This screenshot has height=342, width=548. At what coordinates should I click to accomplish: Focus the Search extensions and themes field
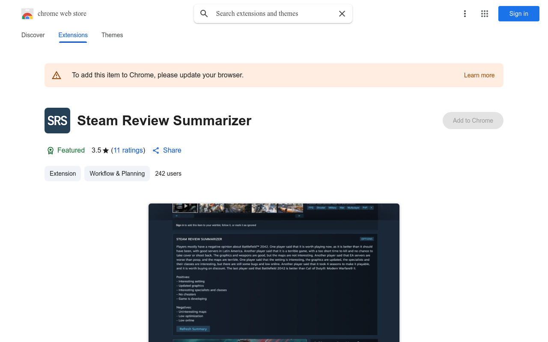[273, 14]
